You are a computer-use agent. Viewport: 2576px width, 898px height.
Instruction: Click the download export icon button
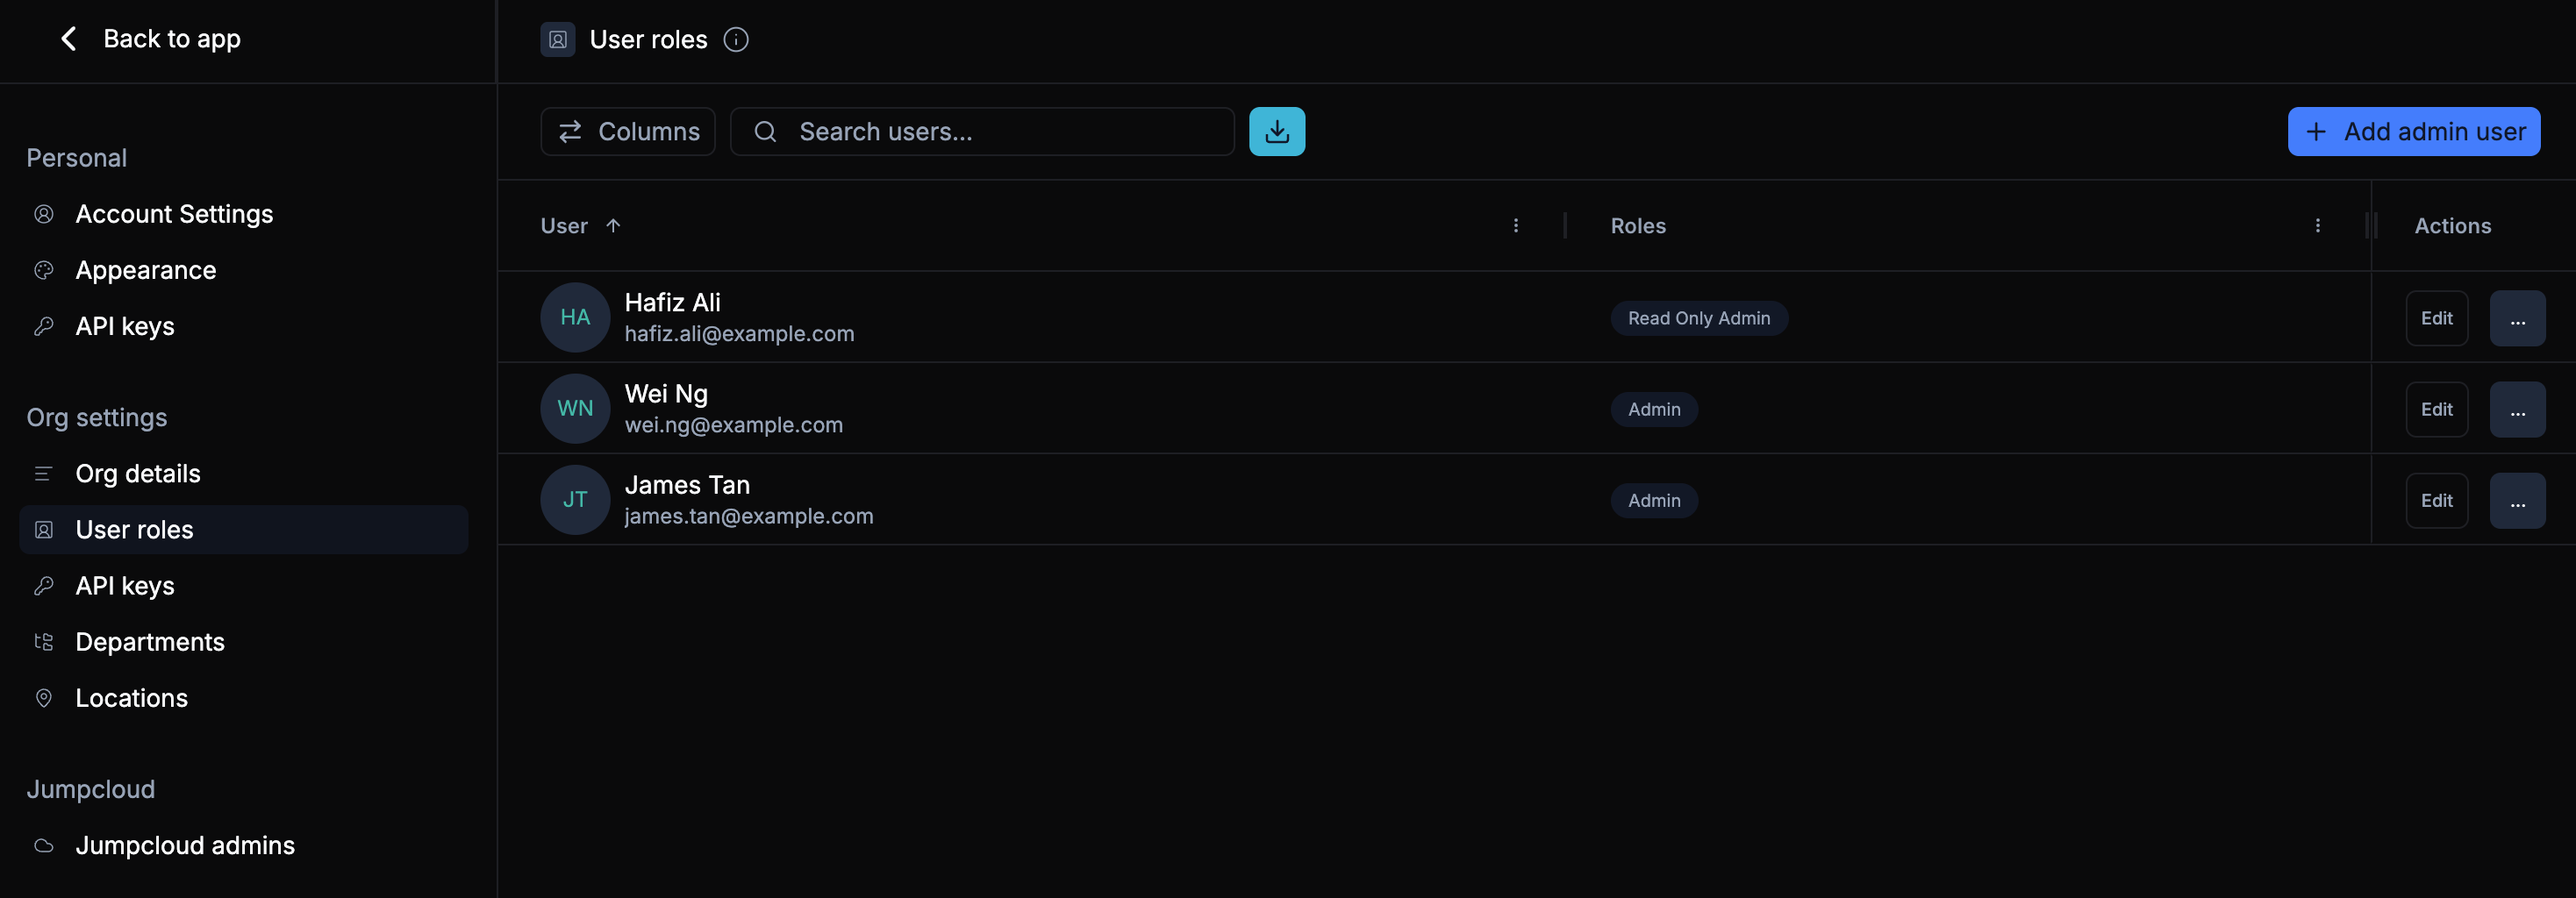pos(1276,132)
